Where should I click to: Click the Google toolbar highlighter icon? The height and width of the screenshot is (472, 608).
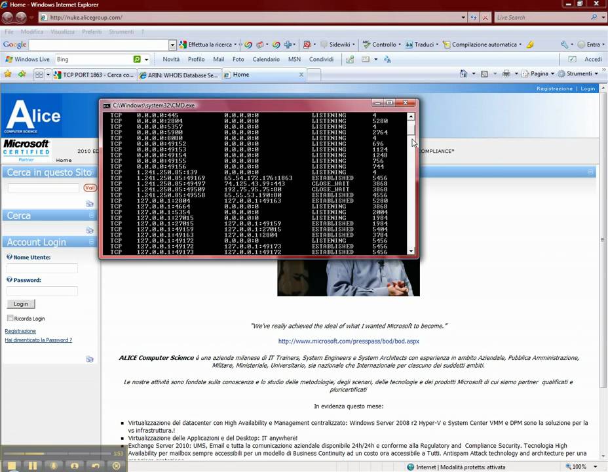click(530, 45)
